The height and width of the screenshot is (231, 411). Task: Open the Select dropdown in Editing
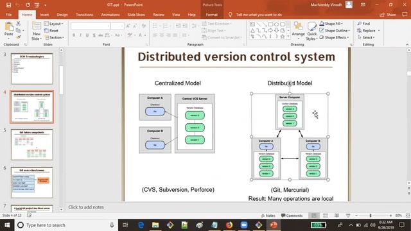[x=366, y=37]
